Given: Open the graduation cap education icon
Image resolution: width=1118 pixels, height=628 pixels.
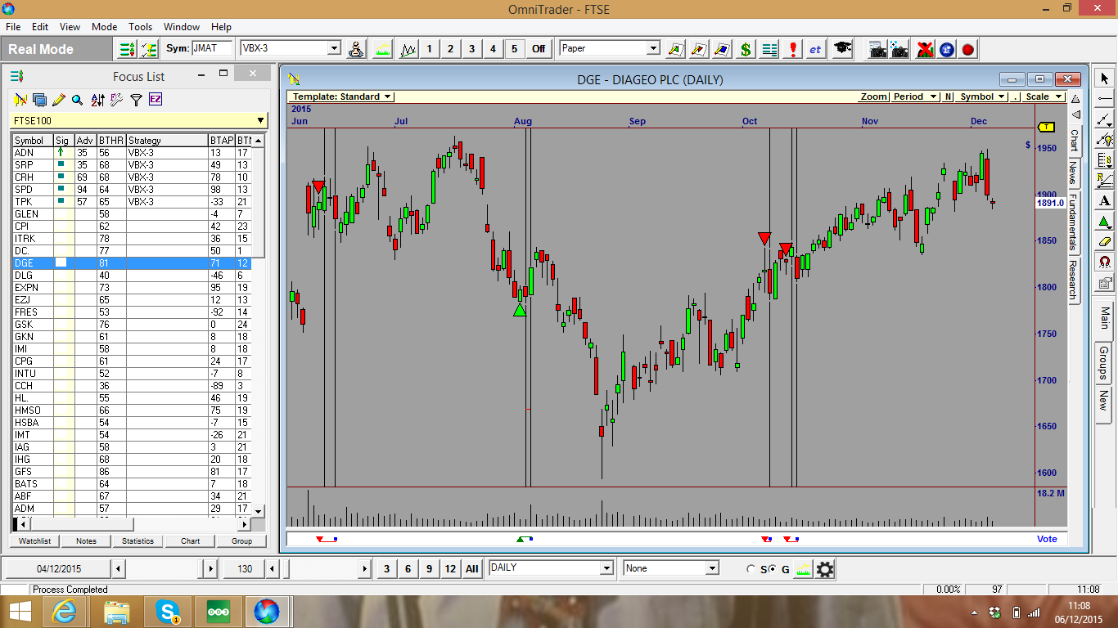Looking at the screenshot, I should [842, 49].
